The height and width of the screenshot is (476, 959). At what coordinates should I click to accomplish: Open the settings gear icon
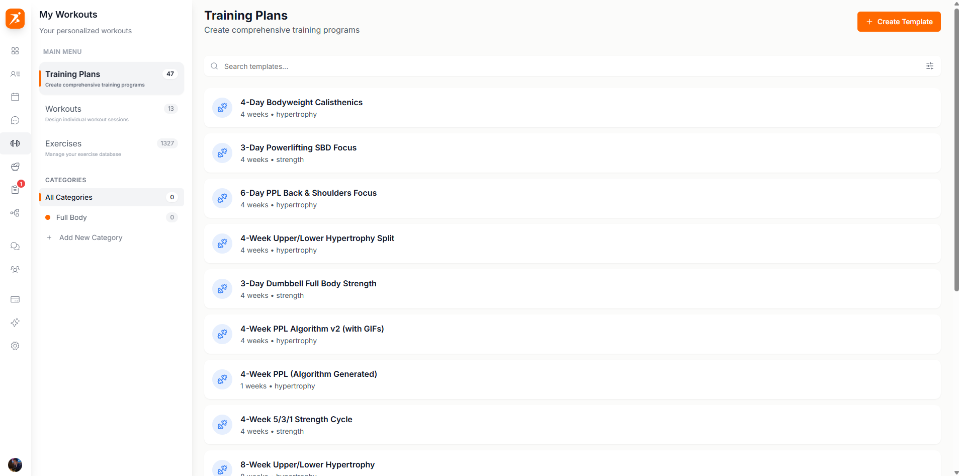15,346
